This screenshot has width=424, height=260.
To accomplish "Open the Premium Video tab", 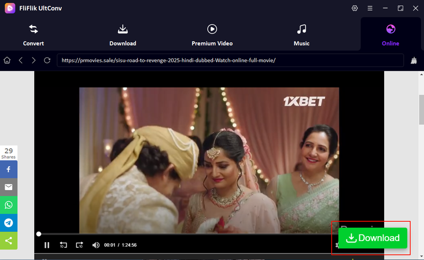I will pos(212,35).
